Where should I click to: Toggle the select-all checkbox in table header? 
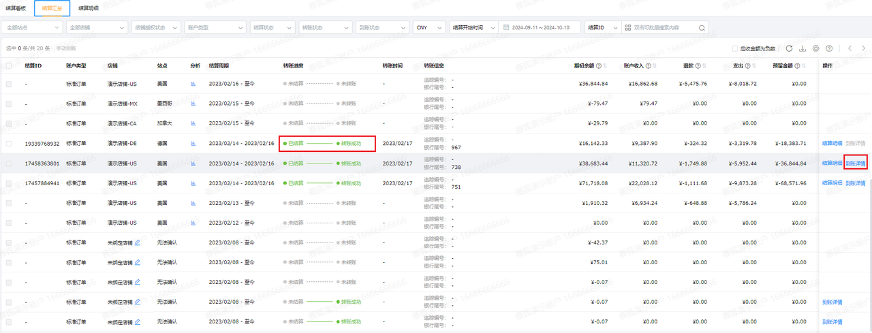(x=9, y=66)
